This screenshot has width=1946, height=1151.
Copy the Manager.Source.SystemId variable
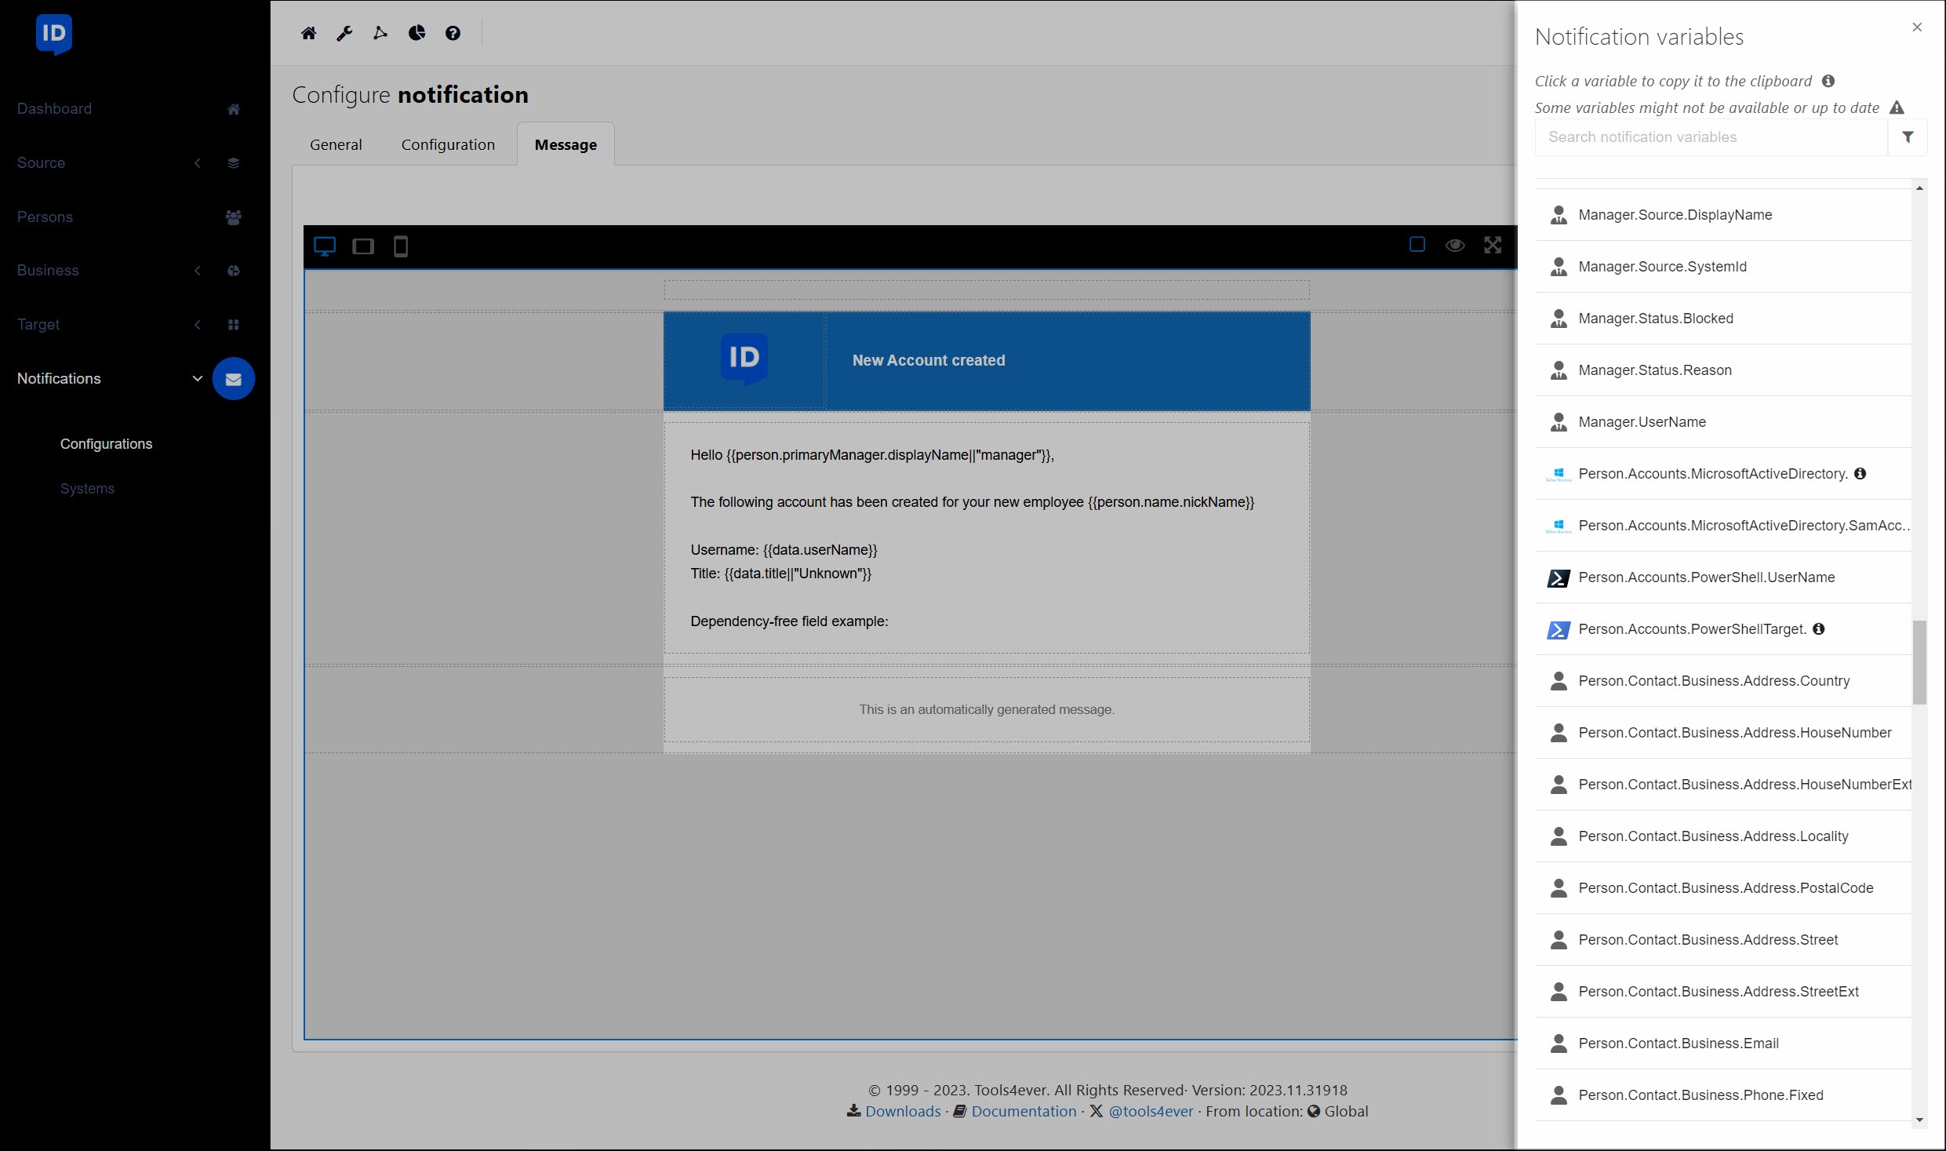pos(1722,267)
